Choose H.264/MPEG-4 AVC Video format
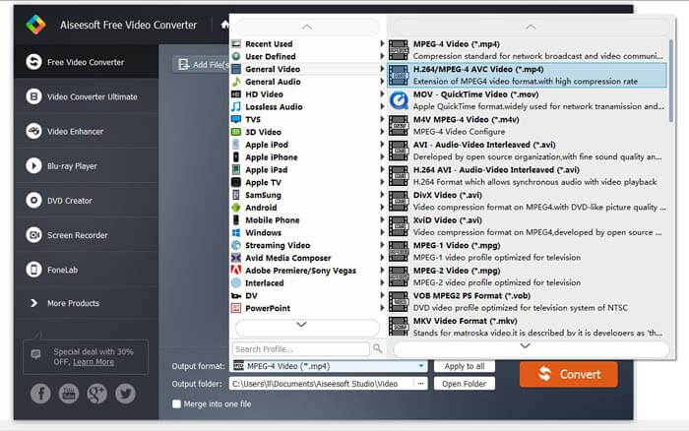Screen dimensions: 689x431 coord(528,75)
